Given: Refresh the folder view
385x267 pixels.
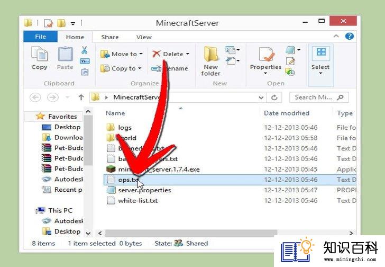Looking at the screenshot, I should 274,97.
